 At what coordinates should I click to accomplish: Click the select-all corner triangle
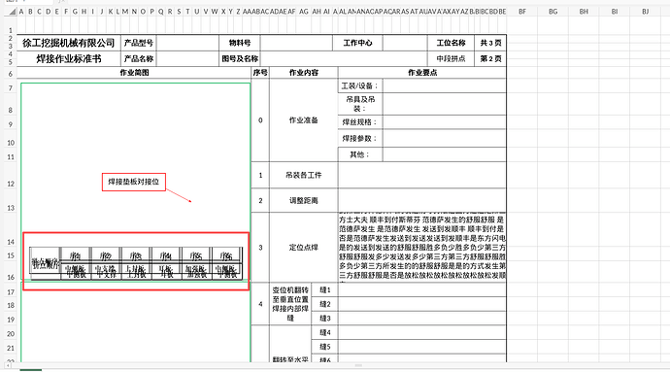pyautogui.click(x=11, y=12)
